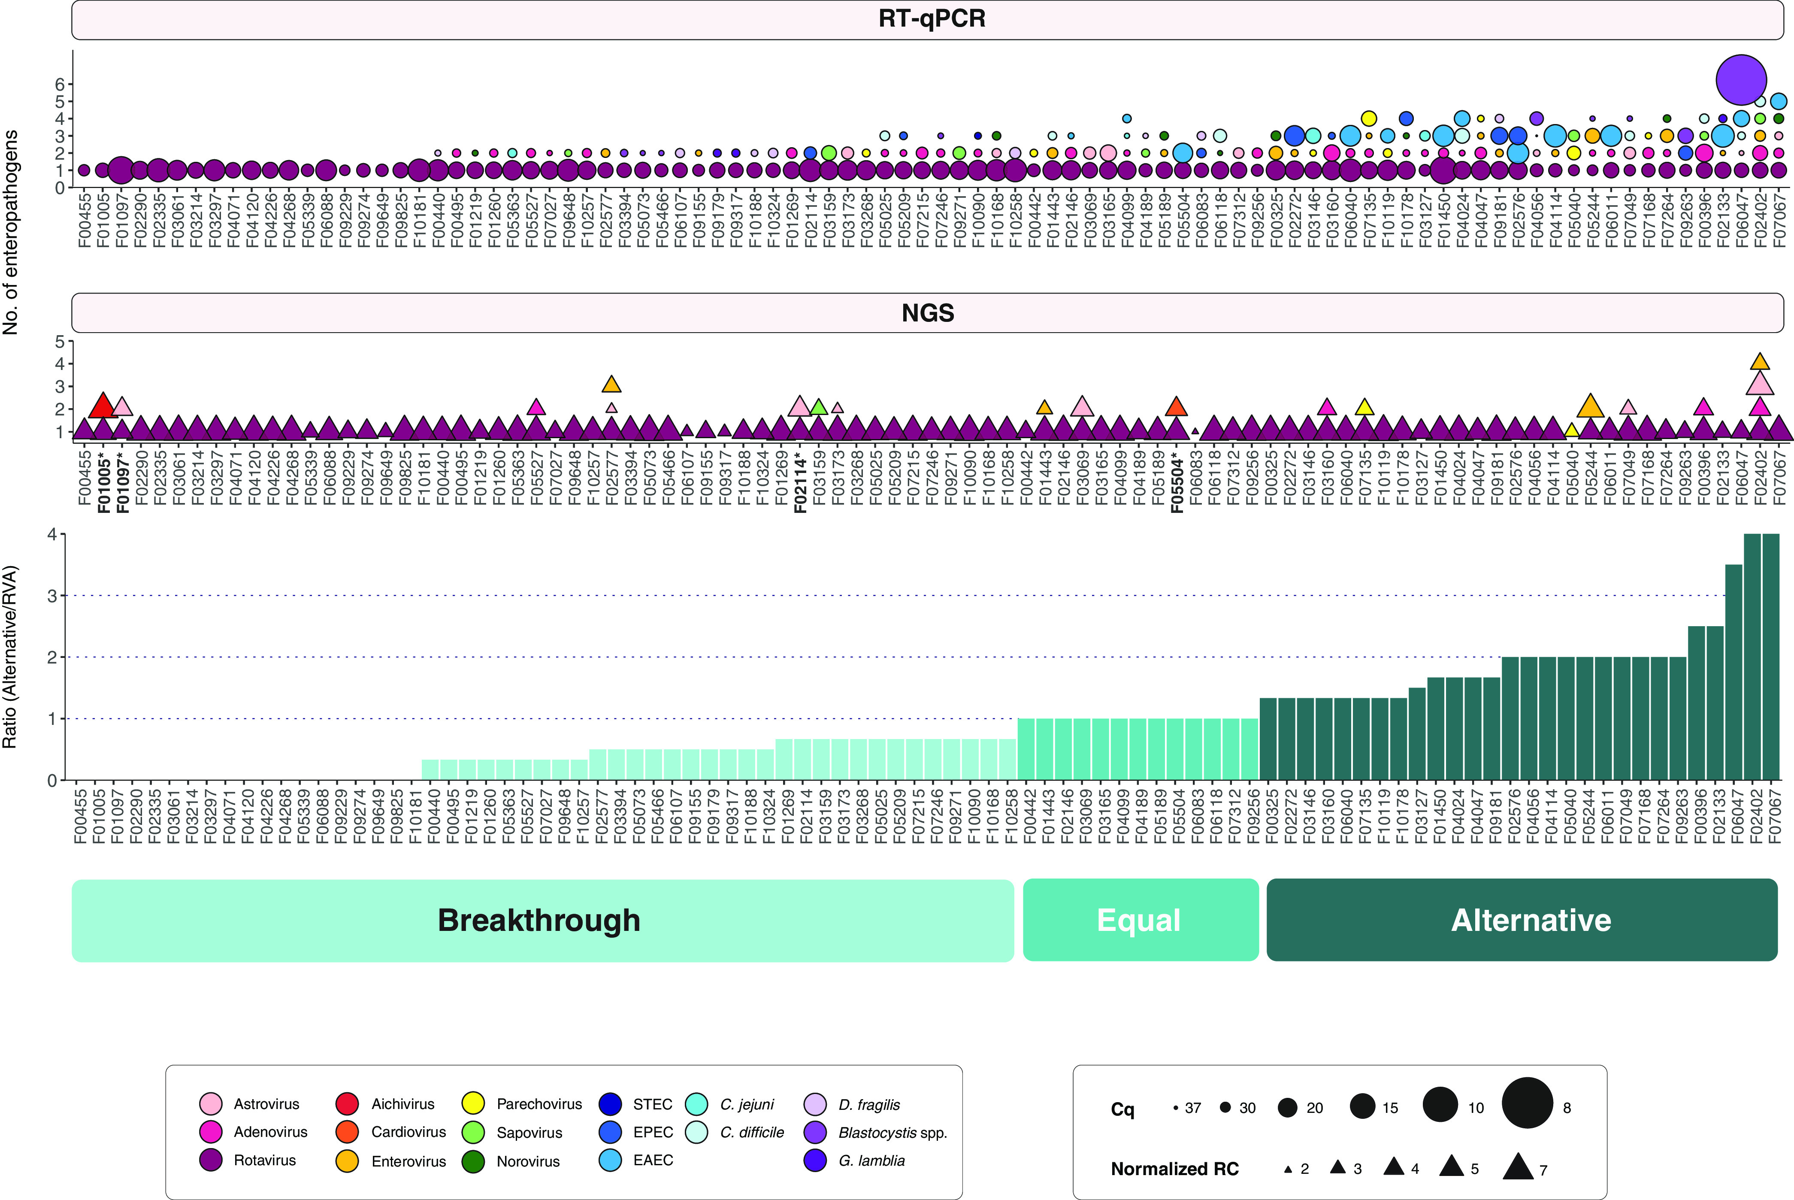Click the Rotavirus legend circle

pos(210,1160)
